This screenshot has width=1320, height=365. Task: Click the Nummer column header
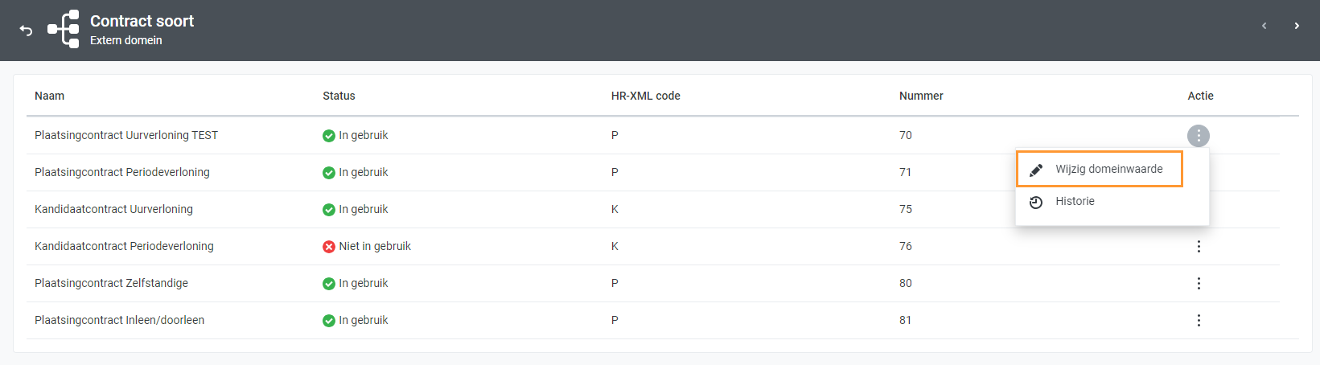pyautogui.click(x=921, y=96)
